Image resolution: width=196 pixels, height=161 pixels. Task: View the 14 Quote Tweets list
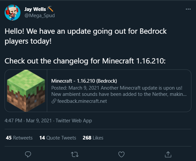tap(58, 138)
